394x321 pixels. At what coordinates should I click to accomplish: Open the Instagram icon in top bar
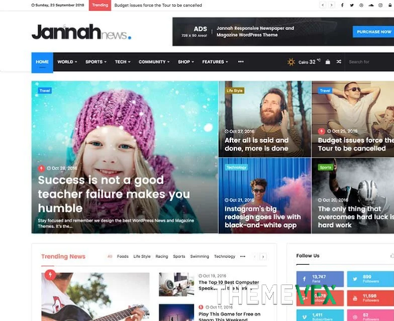click(381, 6)
